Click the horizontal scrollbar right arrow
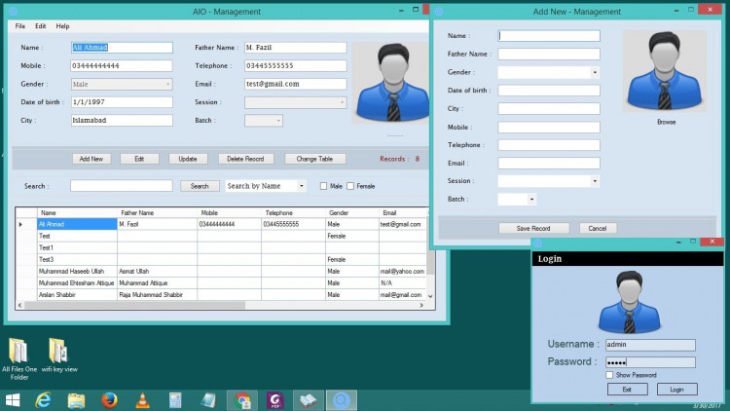The height and width of the screenshot is (411, 730). click(421, 305)
